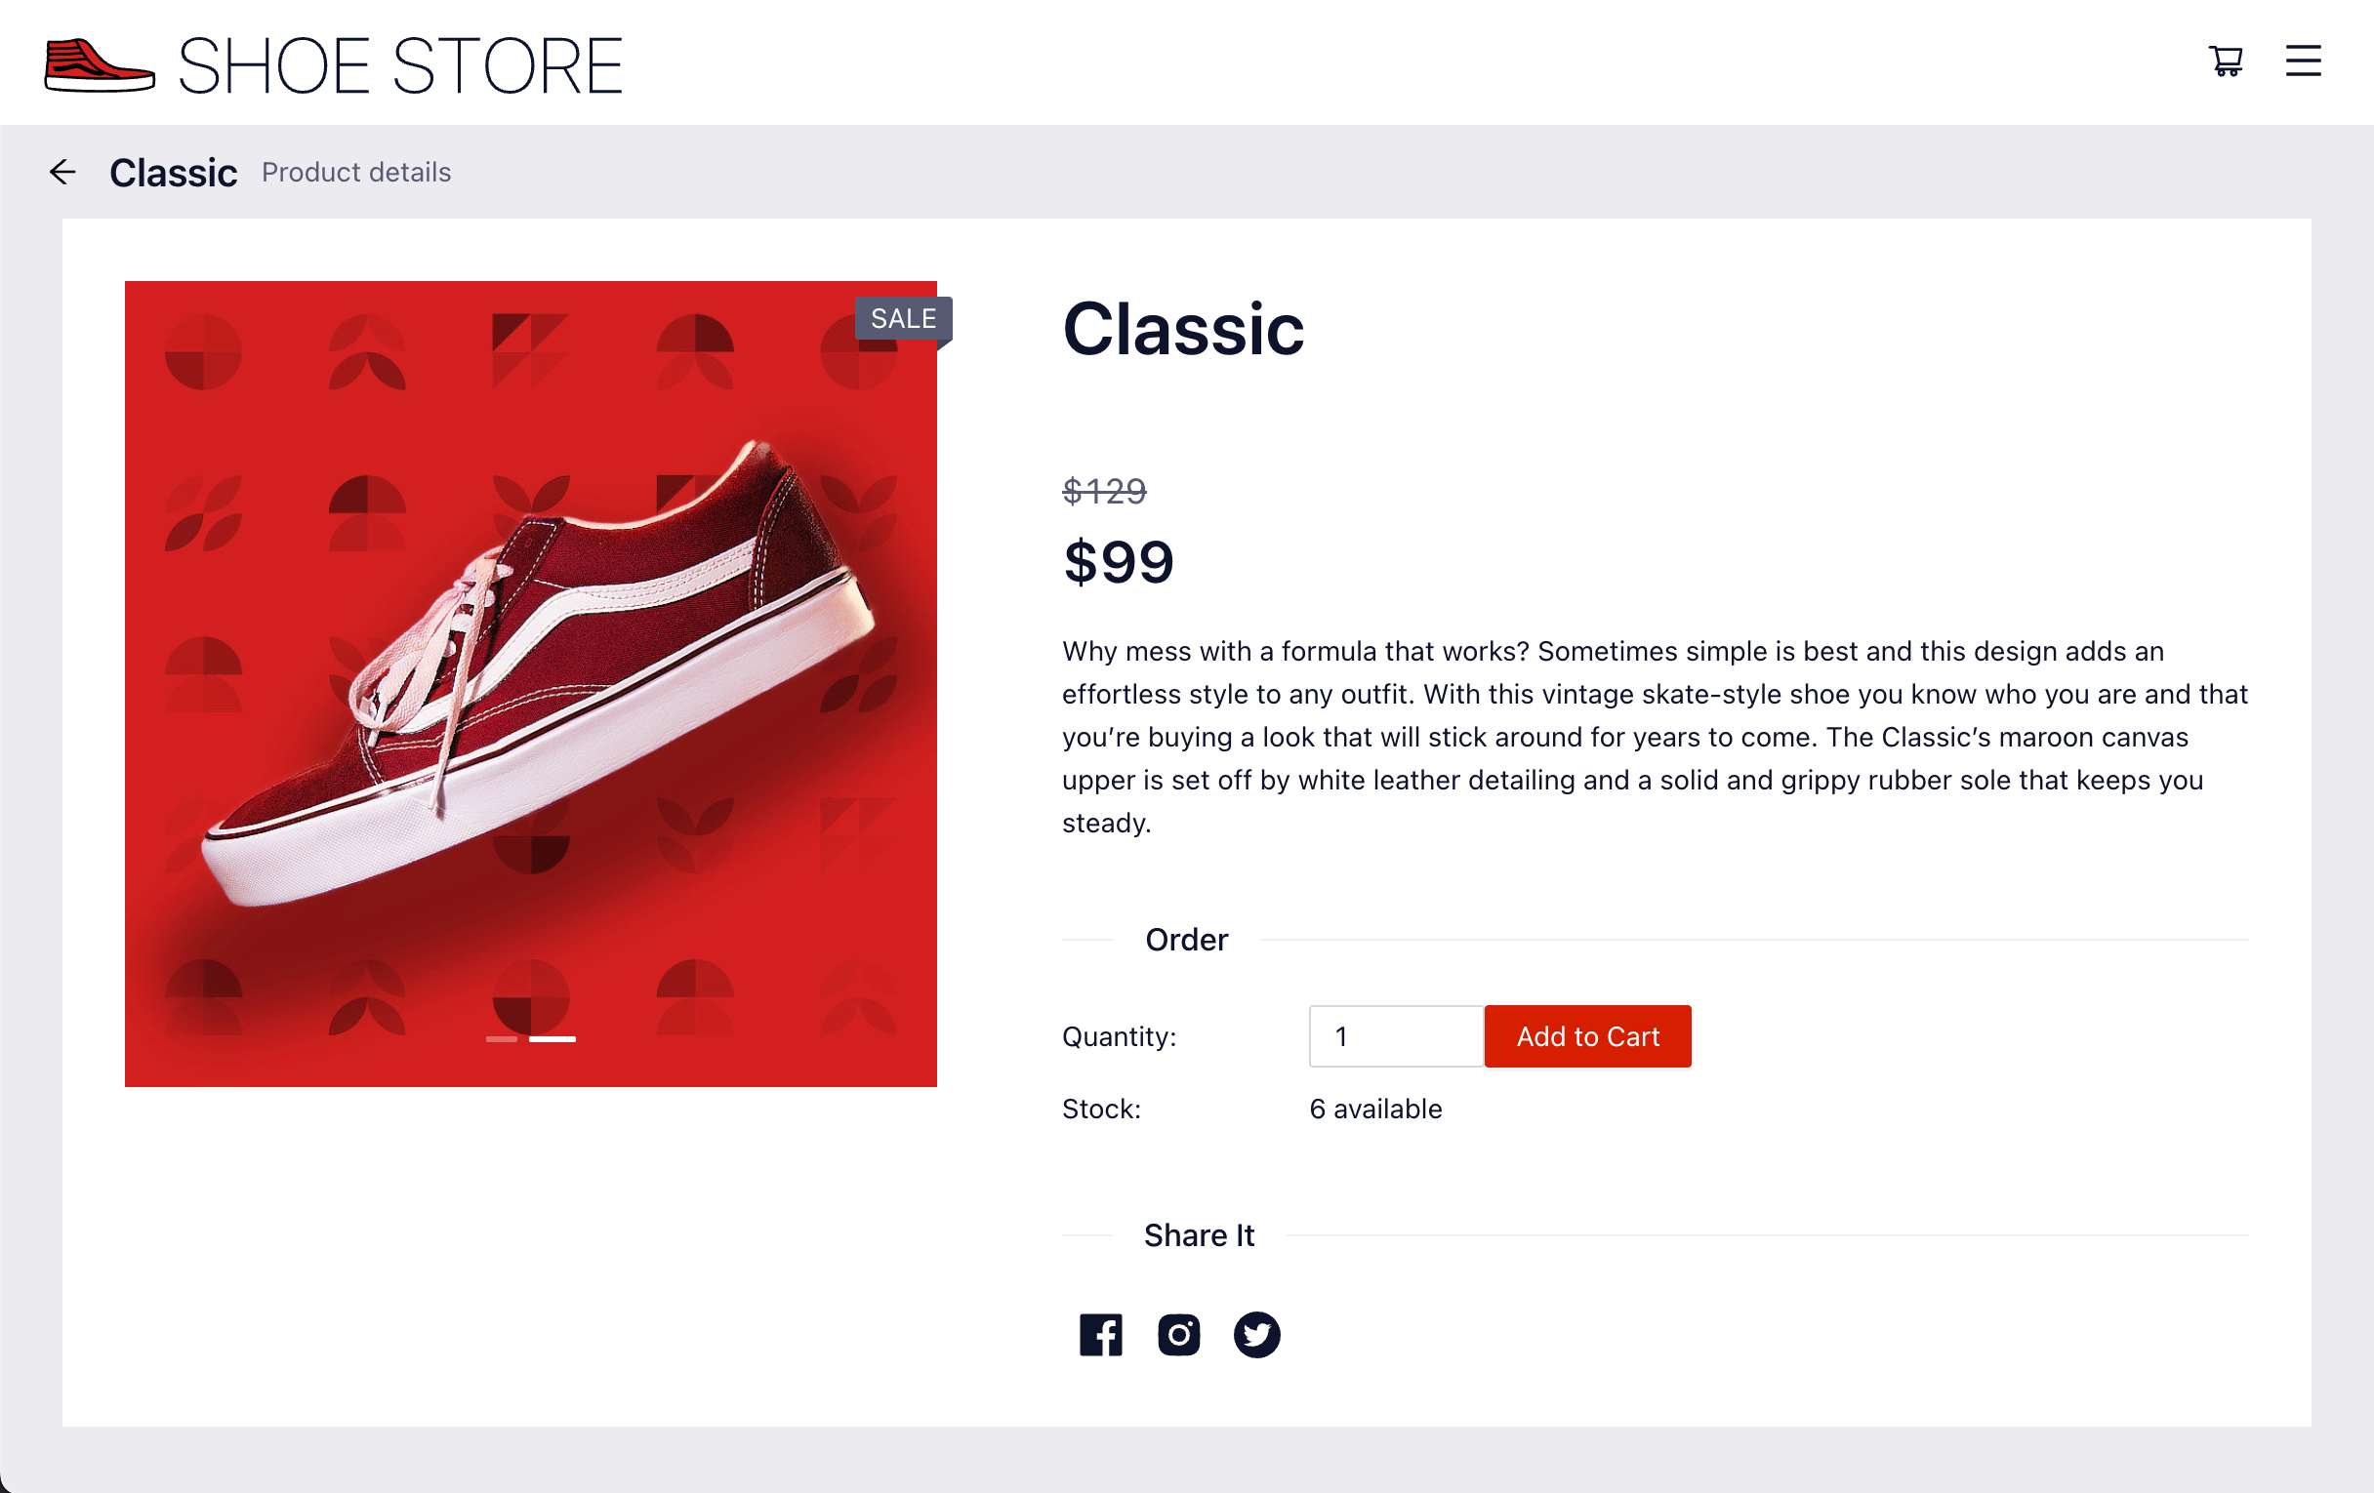The image size is (2374, 1493).
Task: Click the Classic breadcrumb title
Action: [174, 173]
